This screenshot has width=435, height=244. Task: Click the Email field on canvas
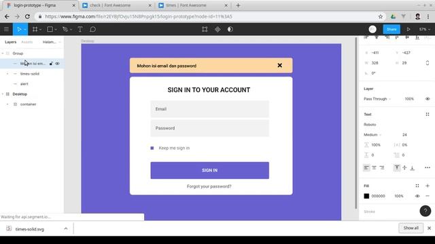(210, 109)
